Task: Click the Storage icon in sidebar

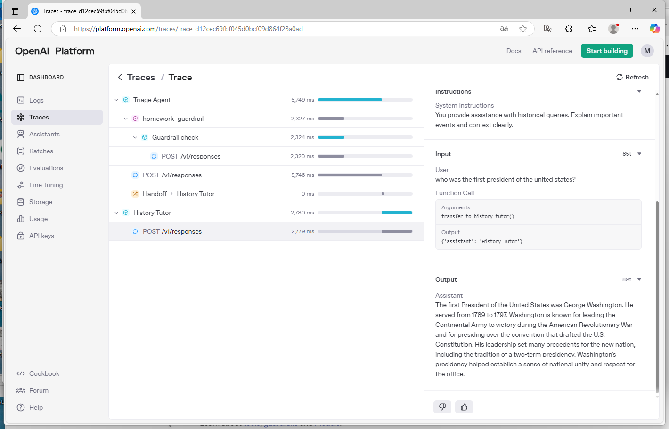Action: tap(21, 202)
